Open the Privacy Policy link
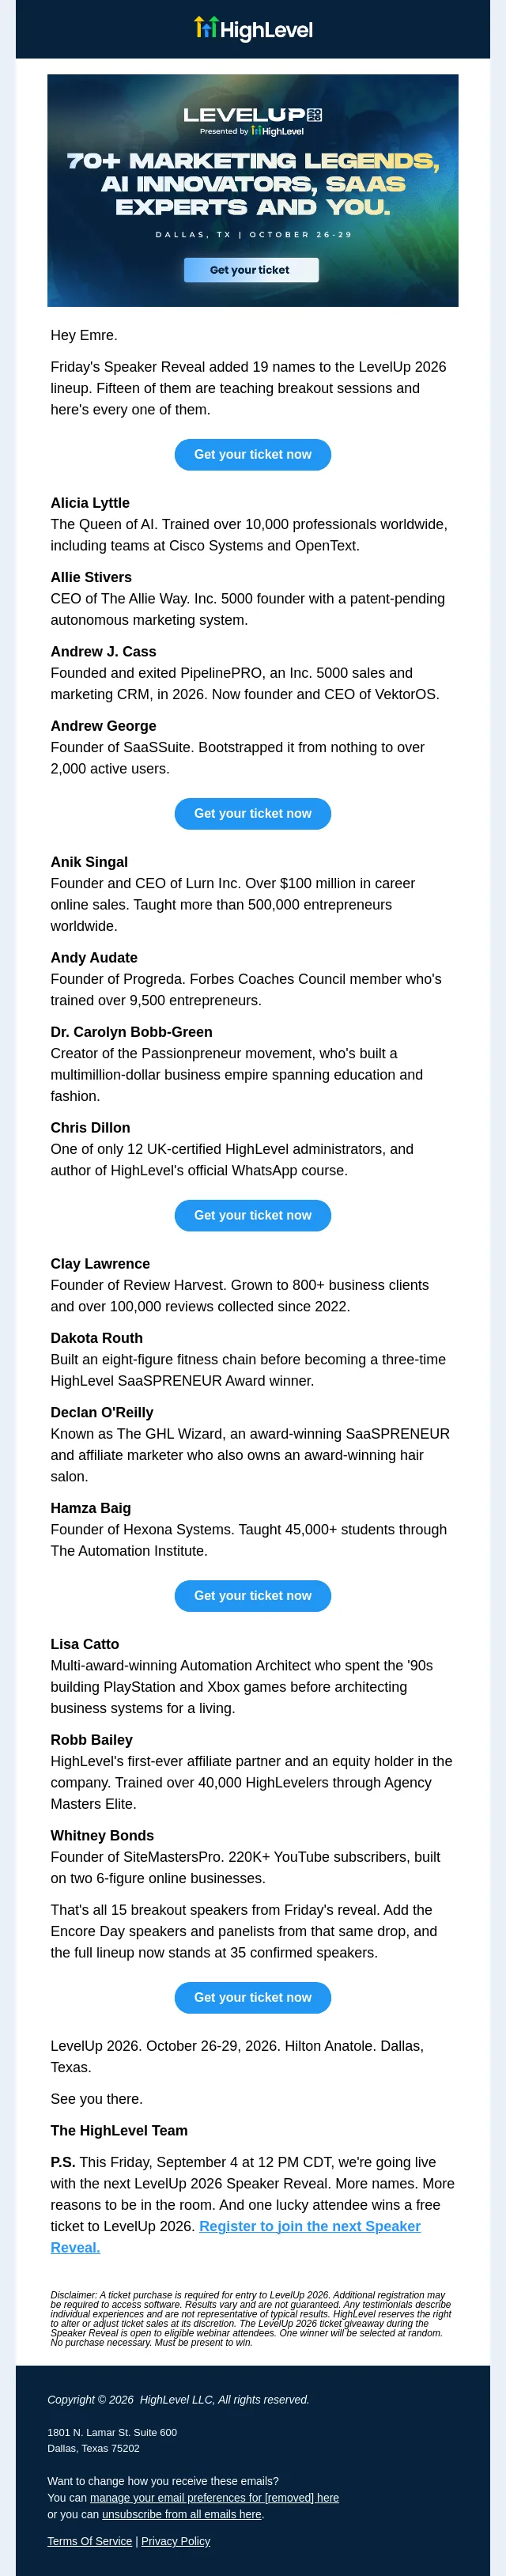Screen dimensions: 506x2576 coord(175,2541)
